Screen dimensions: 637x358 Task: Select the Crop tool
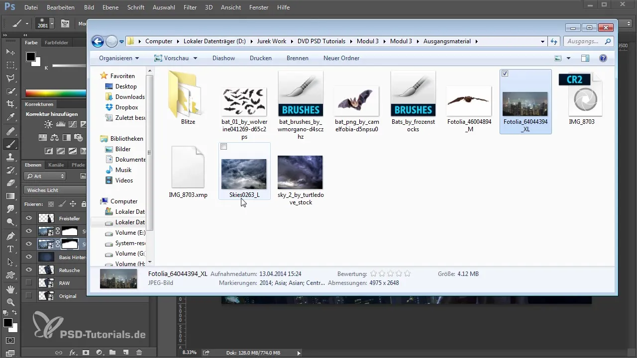pyautogui.click(x=10, y=104)
